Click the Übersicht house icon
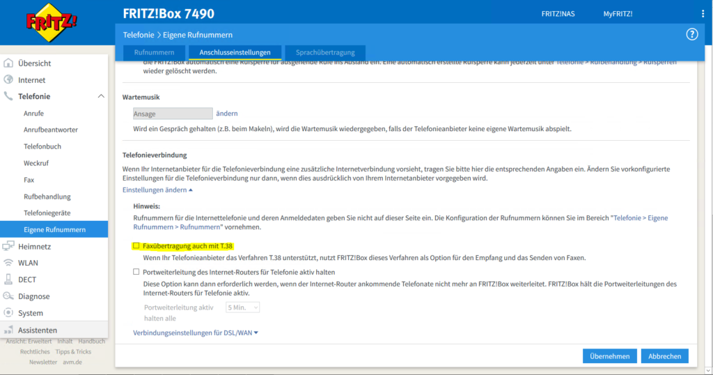This screenshot has width=713, height=375. [8, 63]
